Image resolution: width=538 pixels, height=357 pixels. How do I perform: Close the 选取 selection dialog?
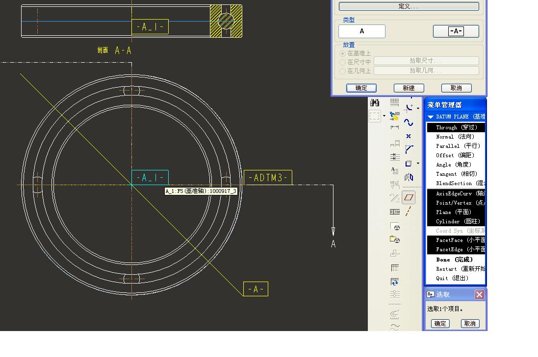point(479,294)
